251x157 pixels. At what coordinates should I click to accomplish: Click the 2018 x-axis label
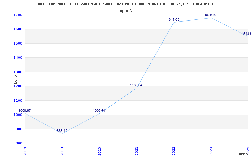(x=25, y=151)
